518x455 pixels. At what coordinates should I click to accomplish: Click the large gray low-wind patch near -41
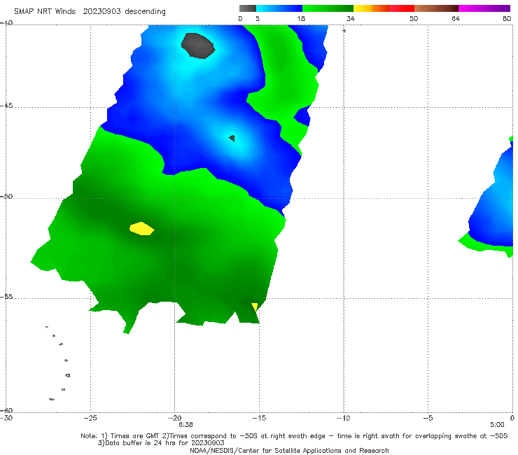(x=198, y=45)
